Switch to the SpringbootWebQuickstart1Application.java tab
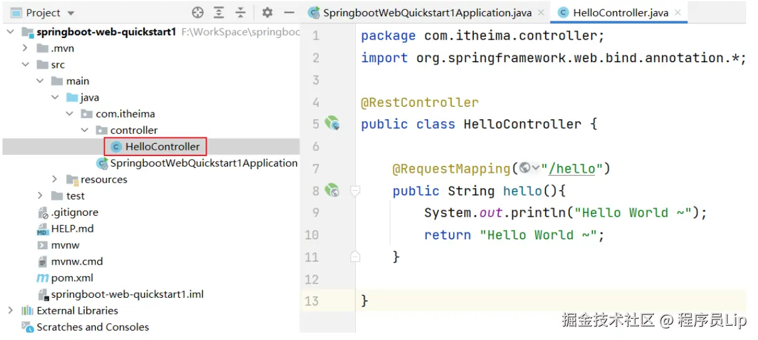 [422, 12]
